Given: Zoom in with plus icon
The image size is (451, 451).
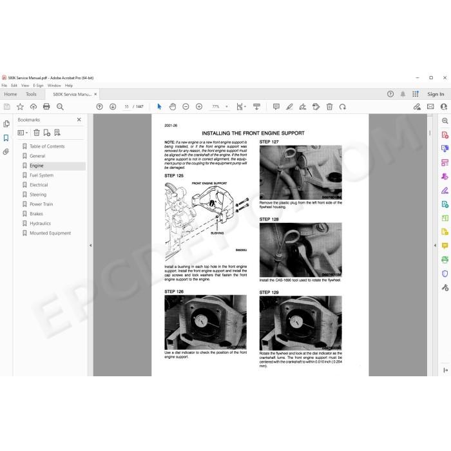Looking at the screenshot, I should tap(199, 107).
